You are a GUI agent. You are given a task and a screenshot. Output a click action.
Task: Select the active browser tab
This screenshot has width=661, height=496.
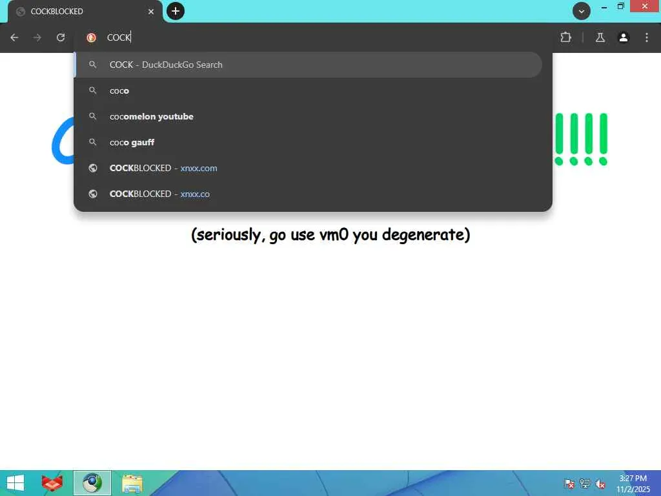(85, 12)
